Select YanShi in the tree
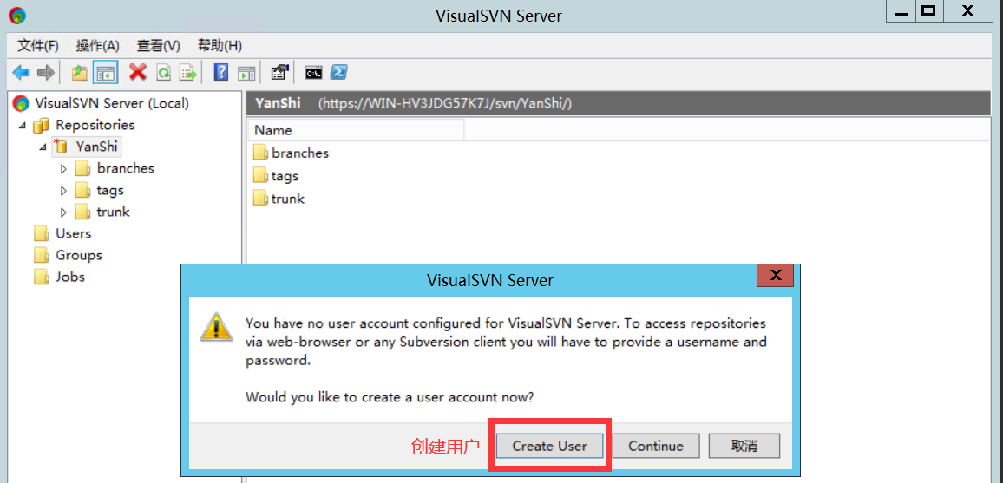Viewport: 1003px width, 483px height. point(96,147)
